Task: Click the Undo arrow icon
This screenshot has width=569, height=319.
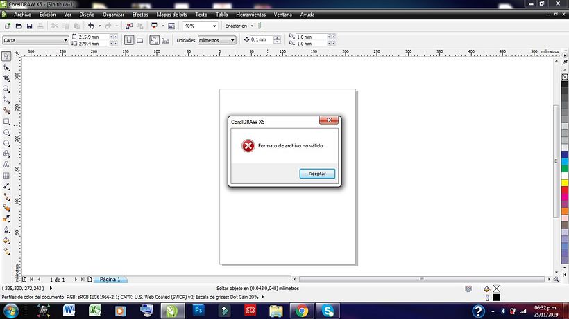Action: [x=91, y=26]
